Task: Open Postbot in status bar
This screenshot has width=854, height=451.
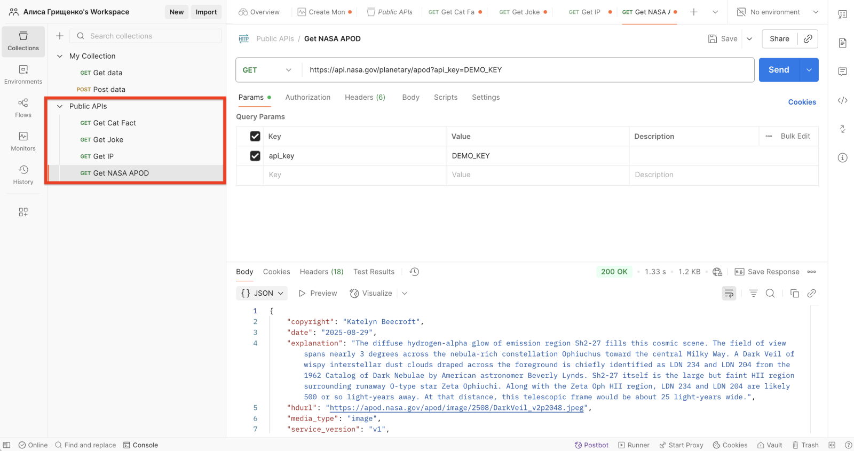Action: coord(591,445)
